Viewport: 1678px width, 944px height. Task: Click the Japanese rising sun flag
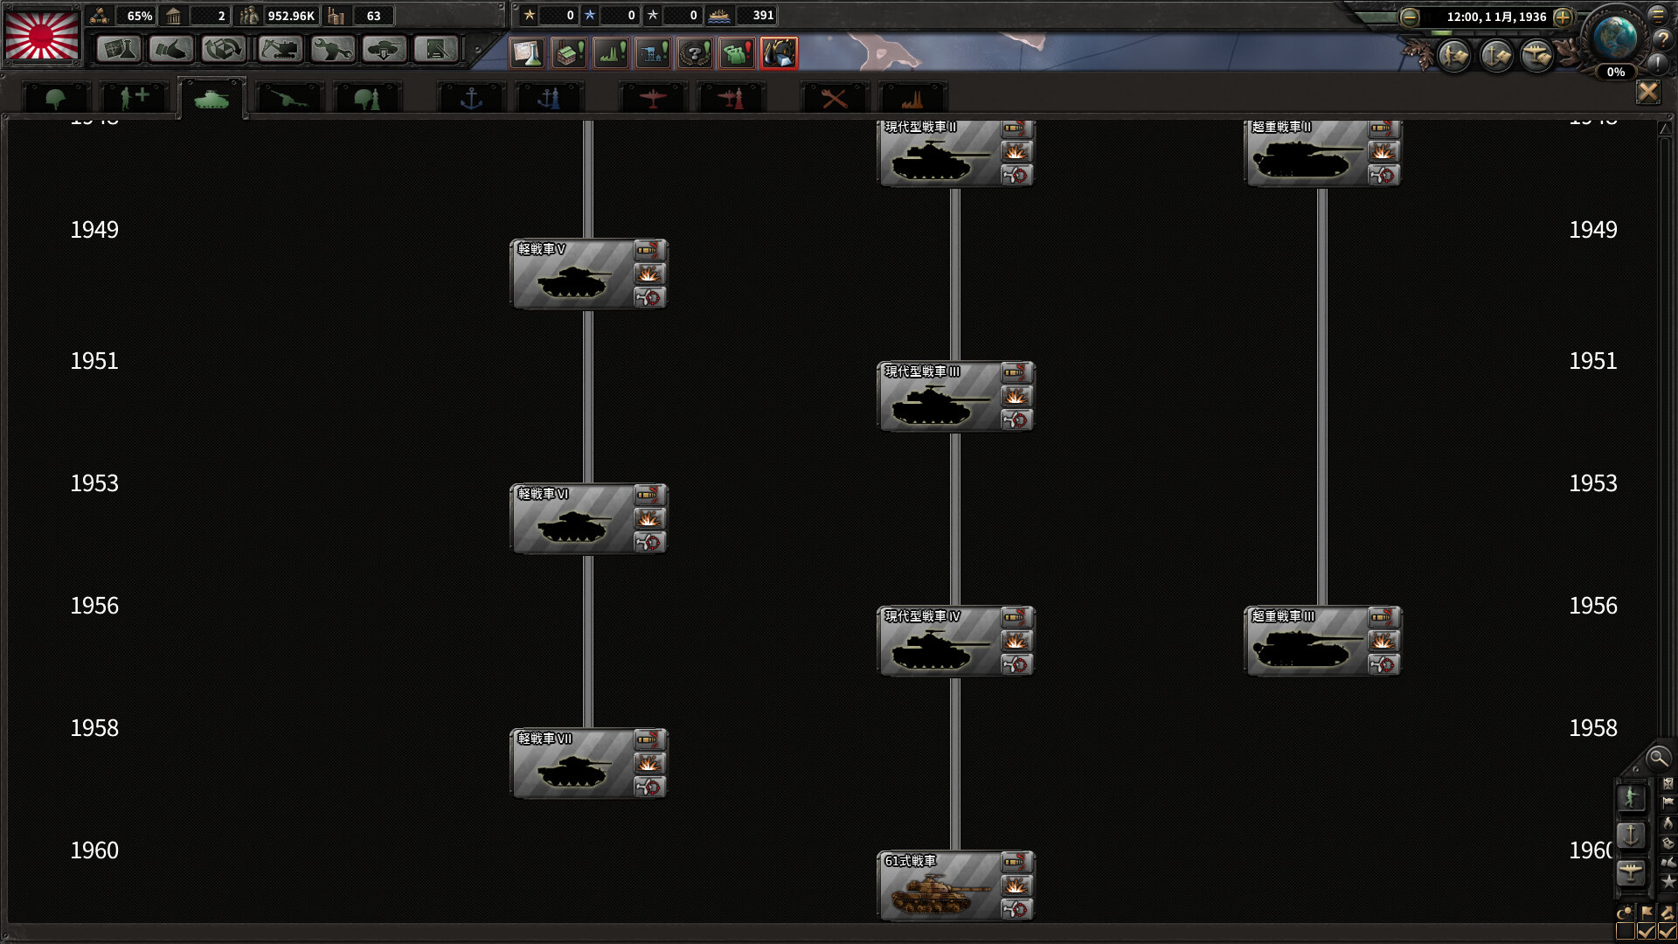coord(42,35)
